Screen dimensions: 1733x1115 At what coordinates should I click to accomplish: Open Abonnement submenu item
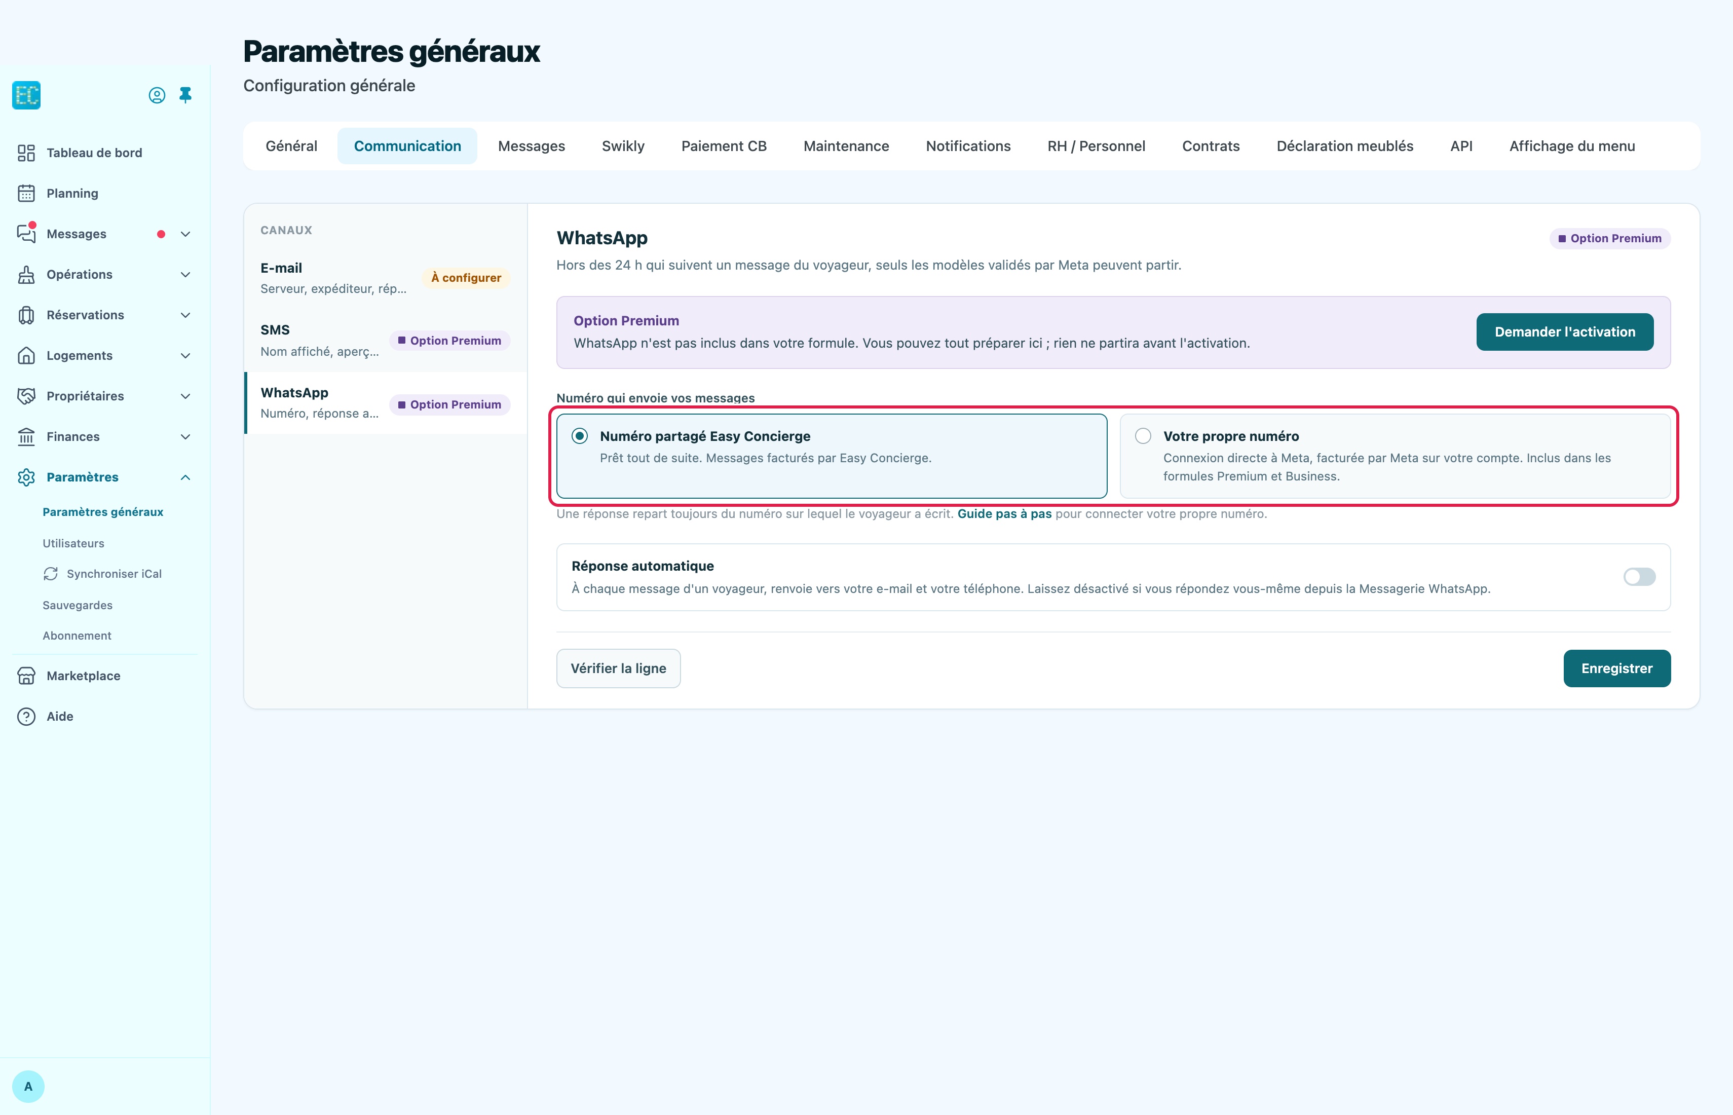point(77,636)
